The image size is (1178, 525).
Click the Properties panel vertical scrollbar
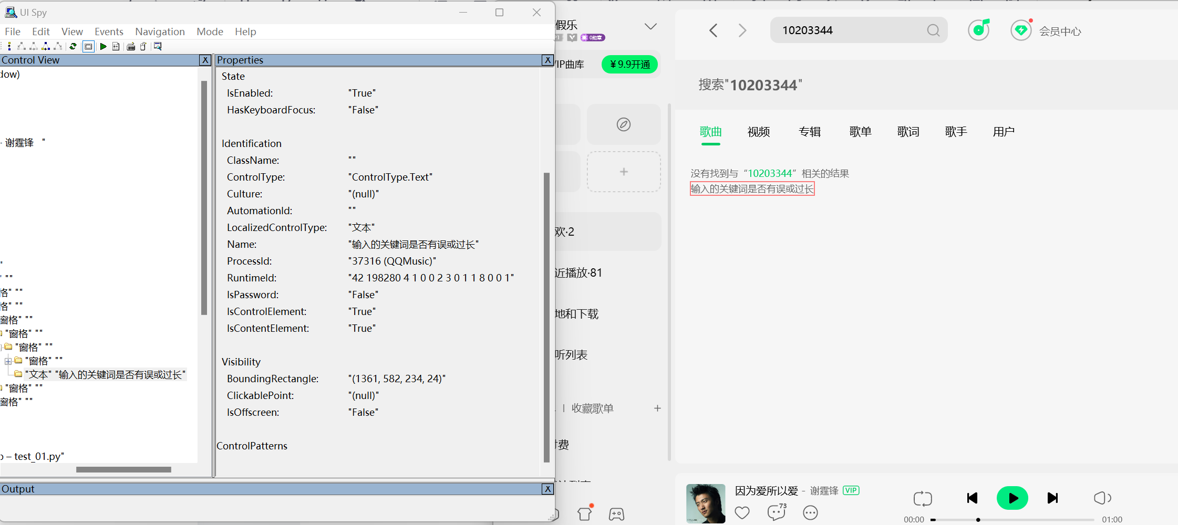pos(546,317)
